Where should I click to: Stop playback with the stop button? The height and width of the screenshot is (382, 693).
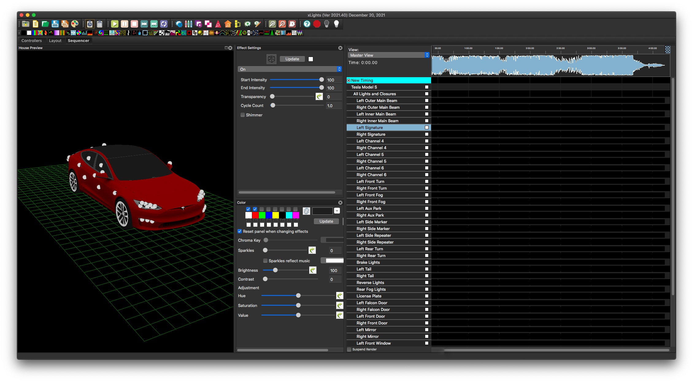134,24
